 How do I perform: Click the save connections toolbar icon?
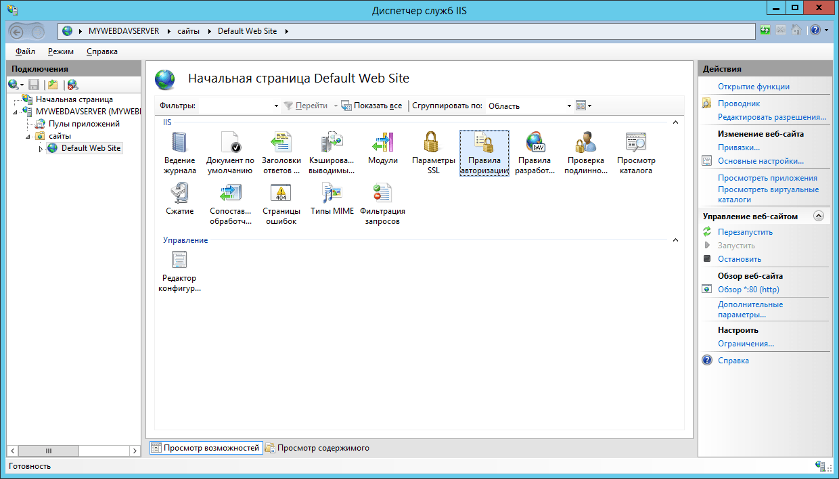[34, 85]
